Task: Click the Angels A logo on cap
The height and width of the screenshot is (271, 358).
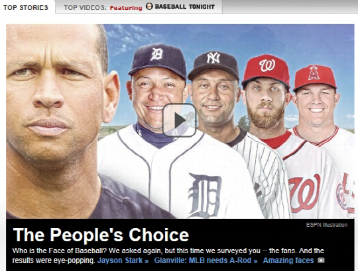Action: (x=314, y=73)
